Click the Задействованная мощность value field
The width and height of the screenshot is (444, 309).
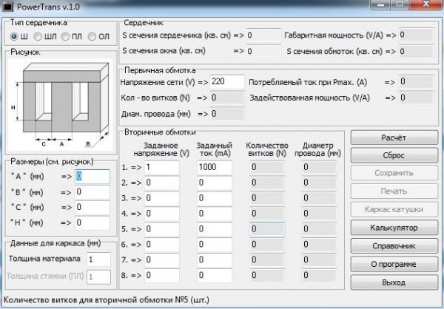coord(416,98)
